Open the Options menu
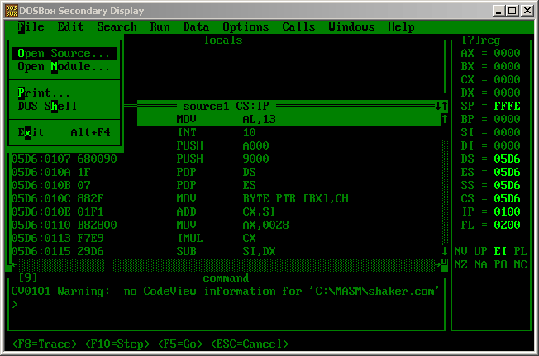 (246, 26)
